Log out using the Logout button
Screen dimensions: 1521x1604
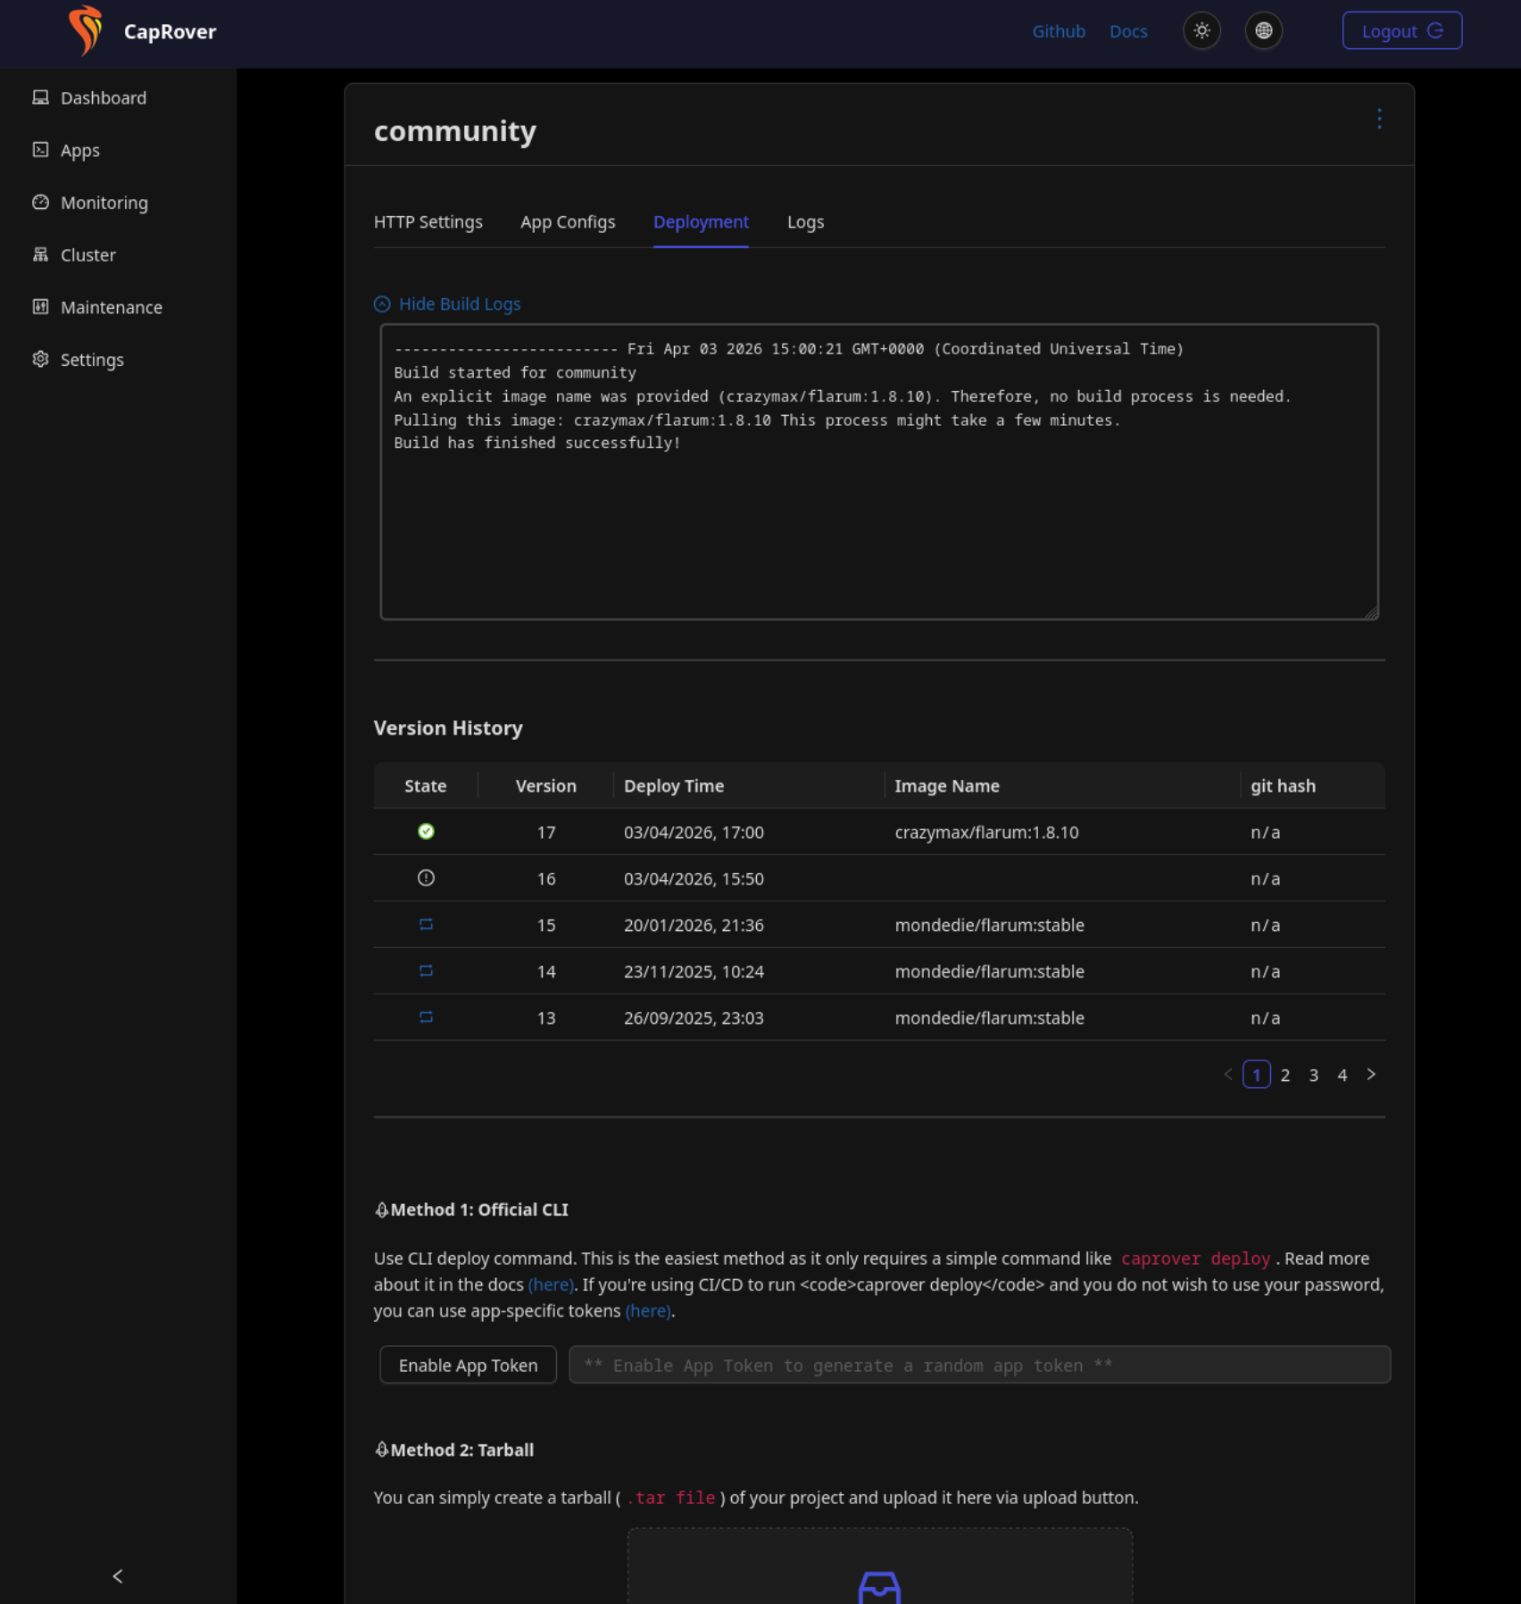pos(1401,31)
